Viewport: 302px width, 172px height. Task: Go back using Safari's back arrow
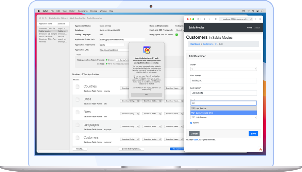(204, 19)
